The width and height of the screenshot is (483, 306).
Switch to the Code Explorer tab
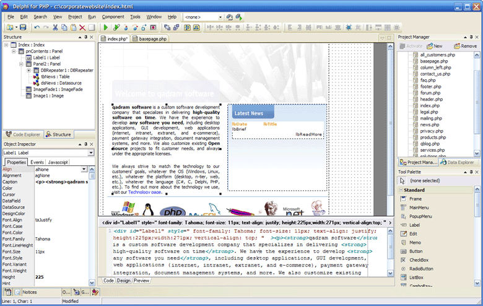(23, 134)
